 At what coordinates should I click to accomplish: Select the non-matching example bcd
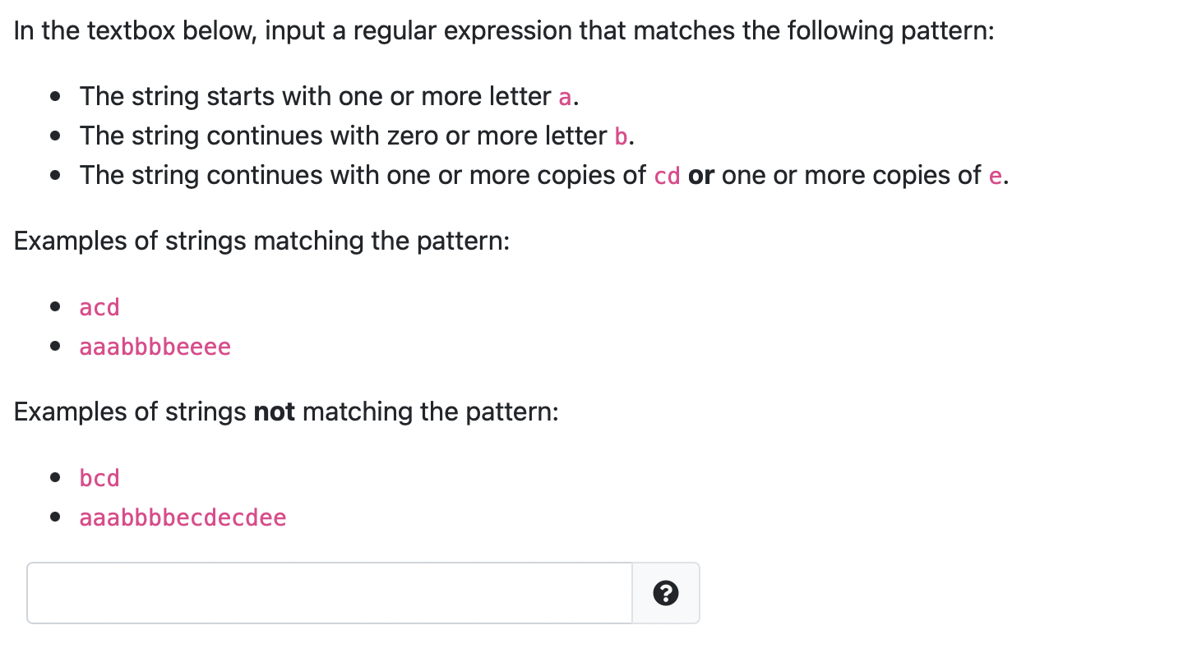coord(99,478)
